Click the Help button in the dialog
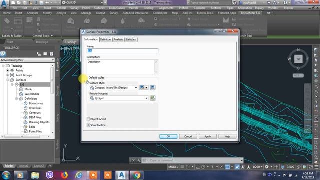 pos(227,136)
